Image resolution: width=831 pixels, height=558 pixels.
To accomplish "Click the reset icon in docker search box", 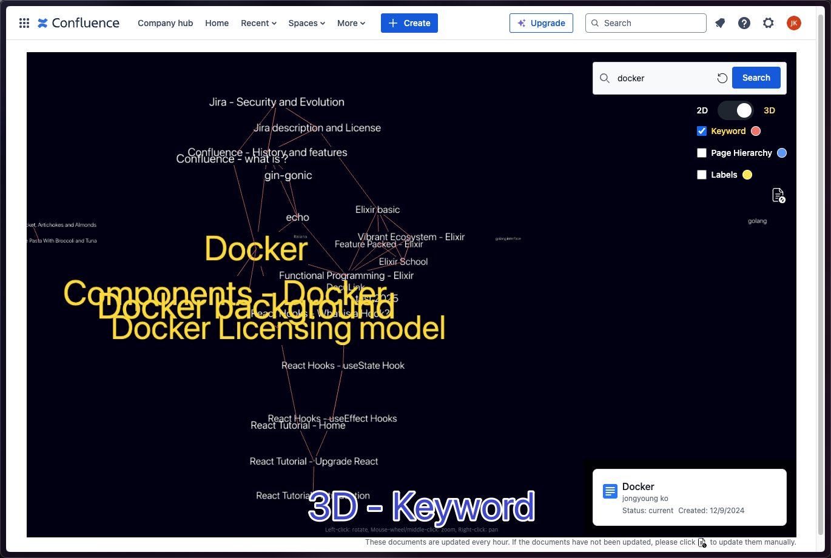I will [722, 78].
